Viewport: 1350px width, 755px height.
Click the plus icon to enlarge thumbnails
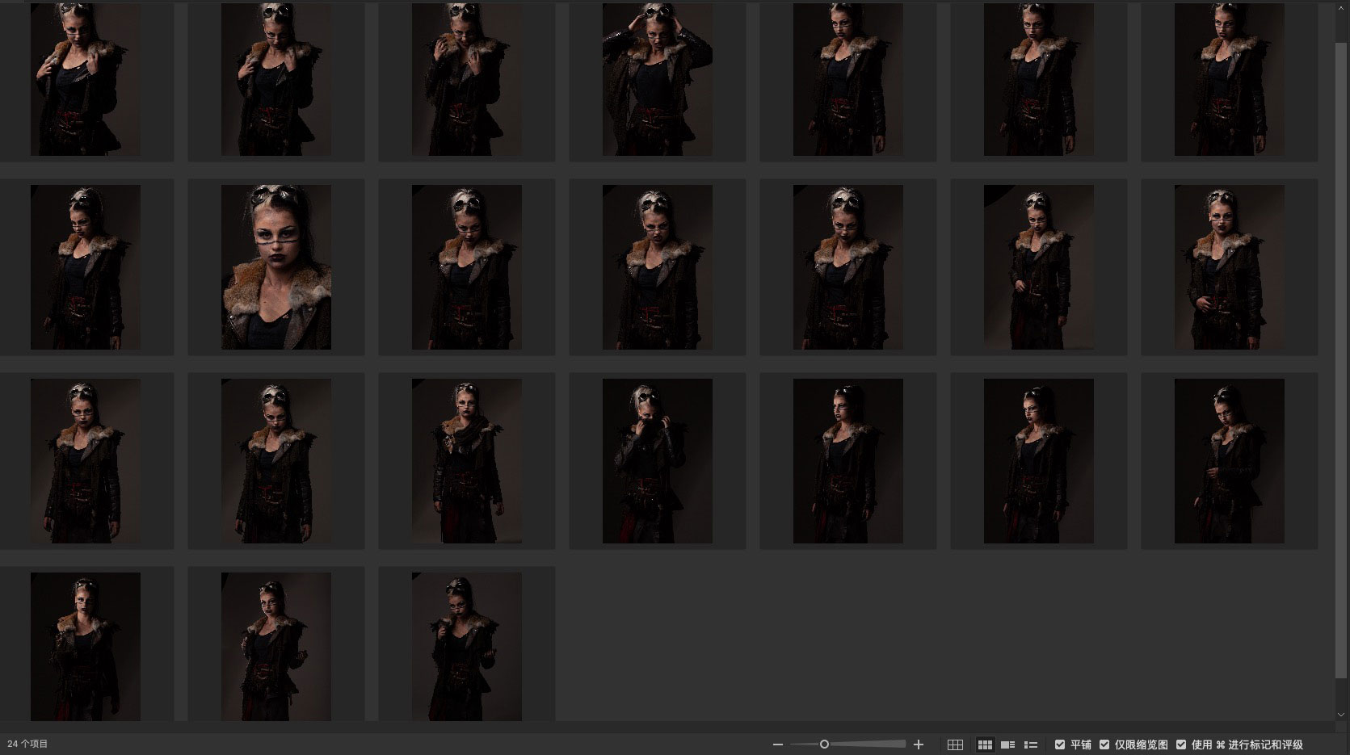point(918,745)
